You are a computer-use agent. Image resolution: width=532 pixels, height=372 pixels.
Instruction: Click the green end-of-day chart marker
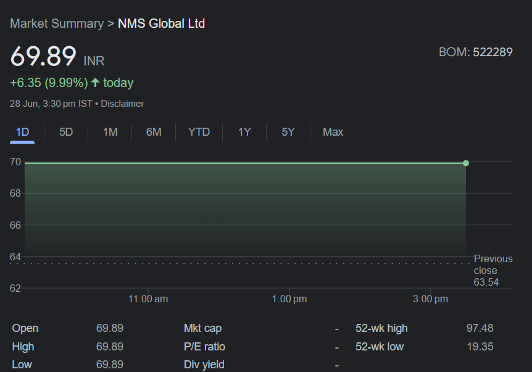[466, 163]
